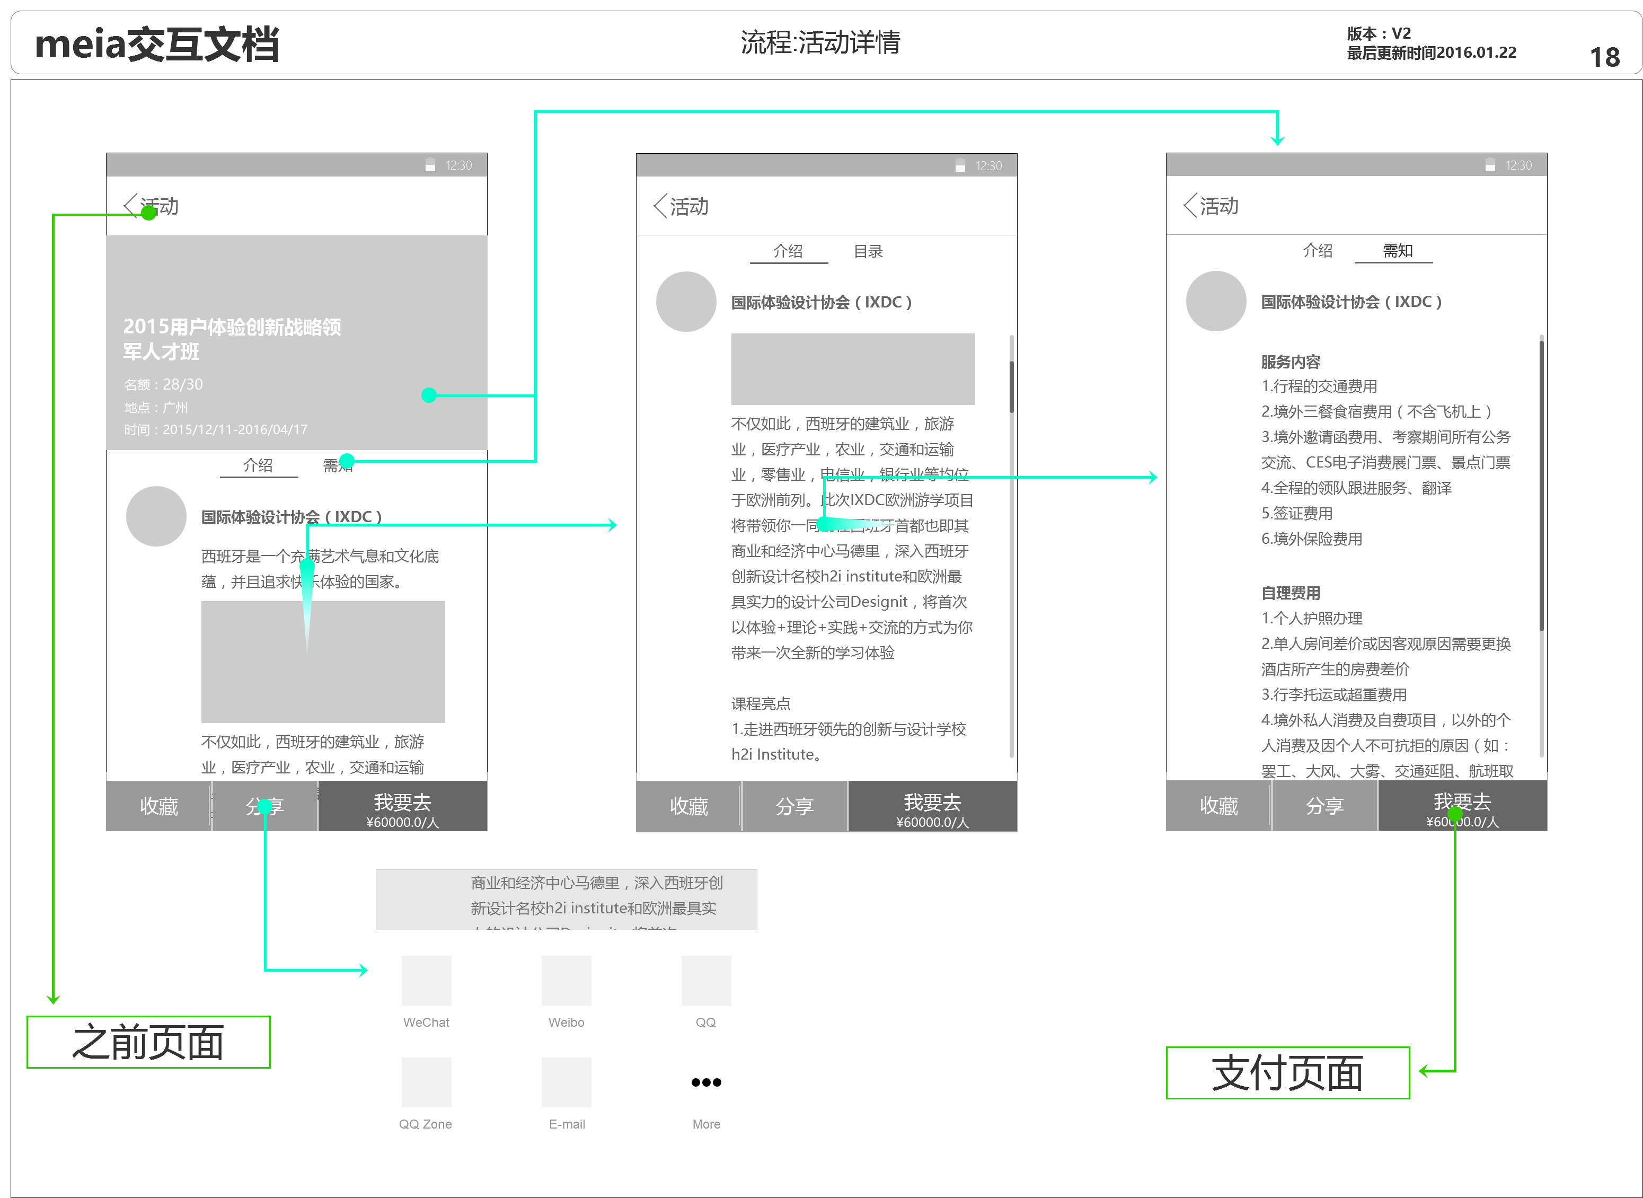Click 4.全程的领队跟进服务、翻译 line
Screen dimensions: 1643x1198
point(1356,487)
